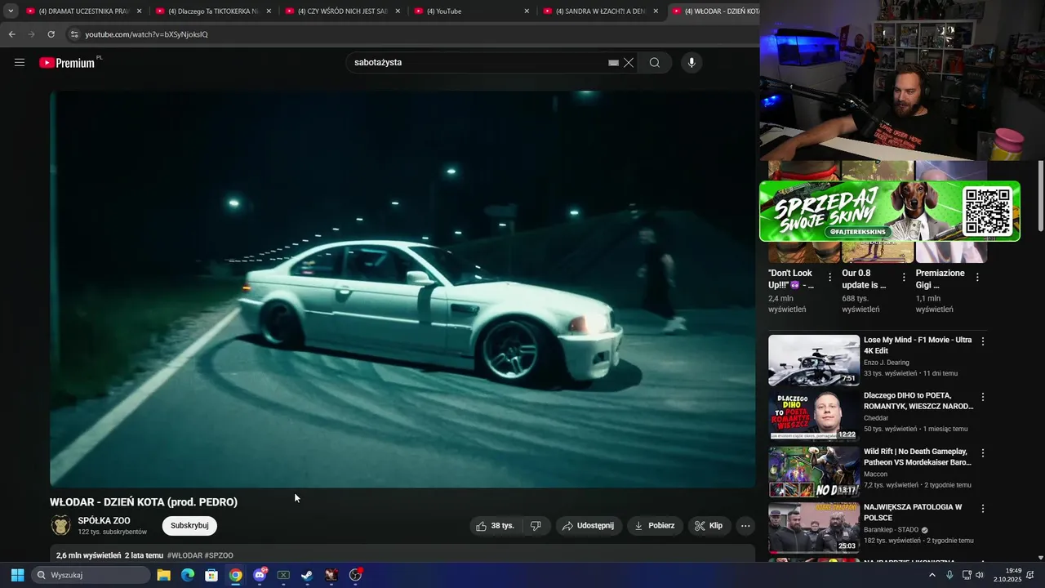Screen dimensions: 1045x588
Task: Open Dlaczego DIHO to POETA thumbnail
Action: coord(814,416)
